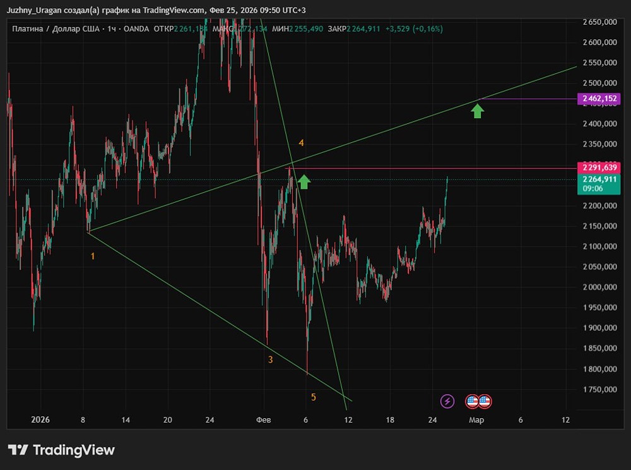Click the 2 500,000 price axis label
Screen dimensions: 631x470
coord(599,83)
